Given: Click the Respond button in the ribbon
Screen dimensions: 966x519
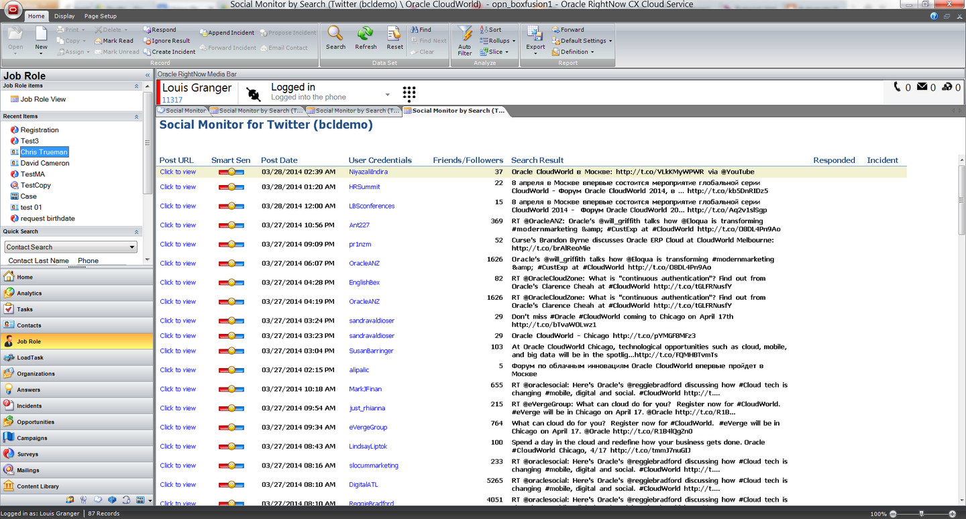Looking at the screenshot, I should 160,30.
